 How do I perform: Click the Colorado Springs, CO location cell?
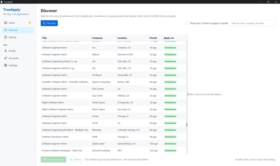coord(129,130)
